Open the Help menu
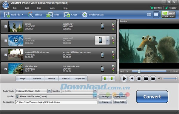 pos(65,8)
